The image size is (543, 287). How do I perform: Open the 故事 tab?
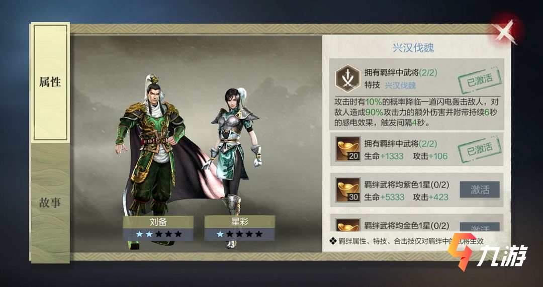(x=50, y=203)
